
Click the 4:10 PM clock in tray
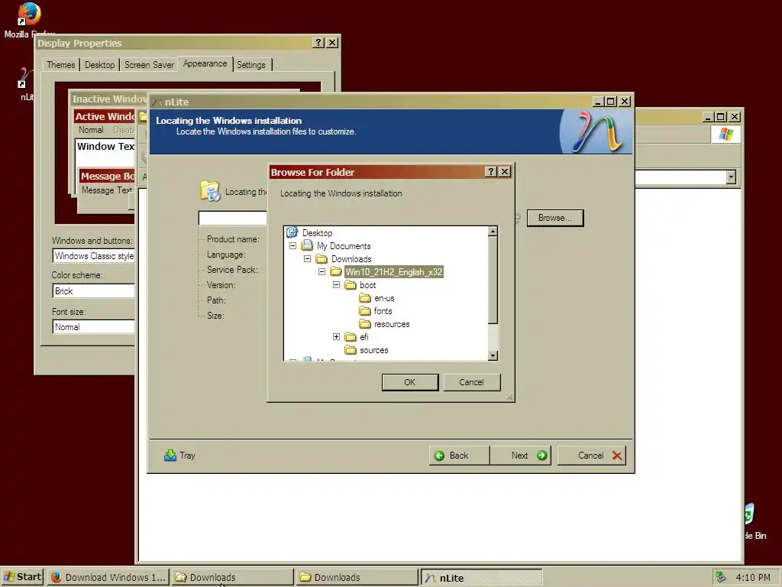pos(752,577)
